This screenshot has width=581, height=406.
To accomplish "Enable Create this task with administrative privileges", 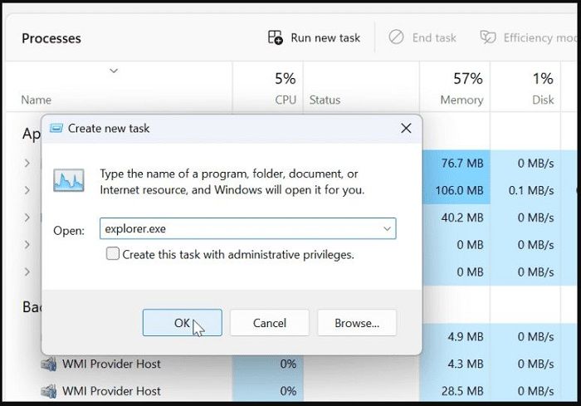I will click(x=113, y=254).
